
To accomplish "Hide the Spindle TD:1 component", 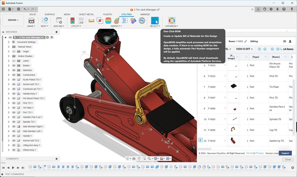I will (x=14, y=122).
